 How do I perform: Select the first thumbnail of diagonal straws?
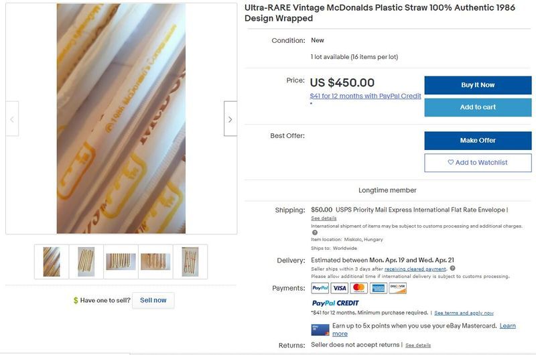click(x=52, y=262)
